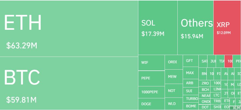Screen dimensions: 241x110
Task: Open the SOL $17.39M block
Action: [x=158, y=27]
